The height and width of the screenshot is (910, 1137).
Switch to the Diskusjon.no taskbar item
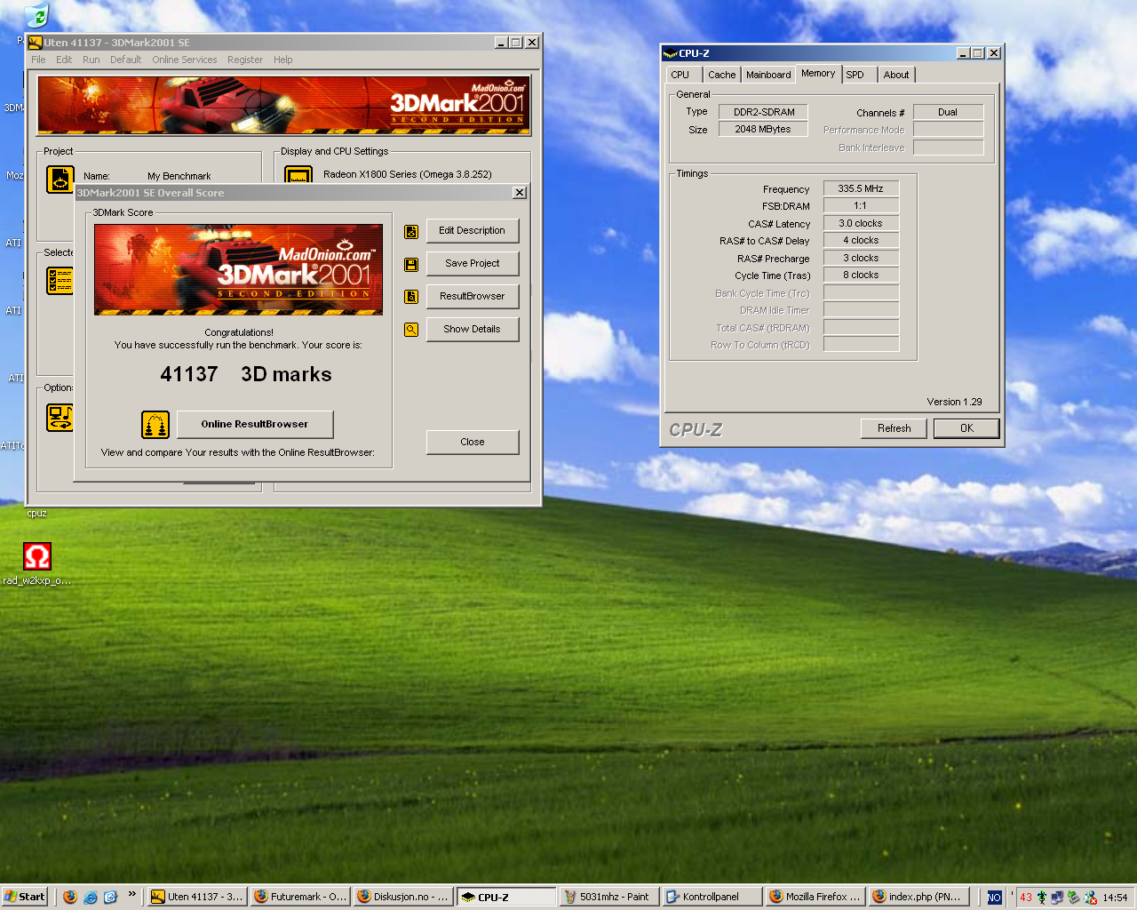pos(402,897)
